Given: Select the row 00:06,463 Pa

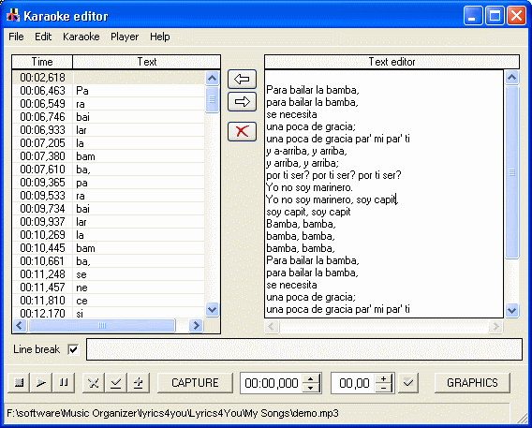Looking at the screenshot, I should [x=109, y=91].
